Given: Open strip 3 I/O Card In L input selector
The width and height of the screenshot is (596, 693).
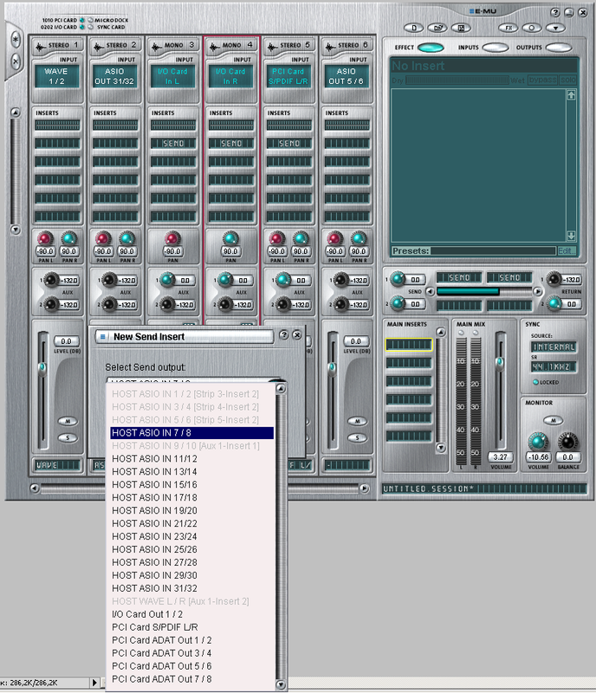Looking at the screenshot, I should 172,76.
